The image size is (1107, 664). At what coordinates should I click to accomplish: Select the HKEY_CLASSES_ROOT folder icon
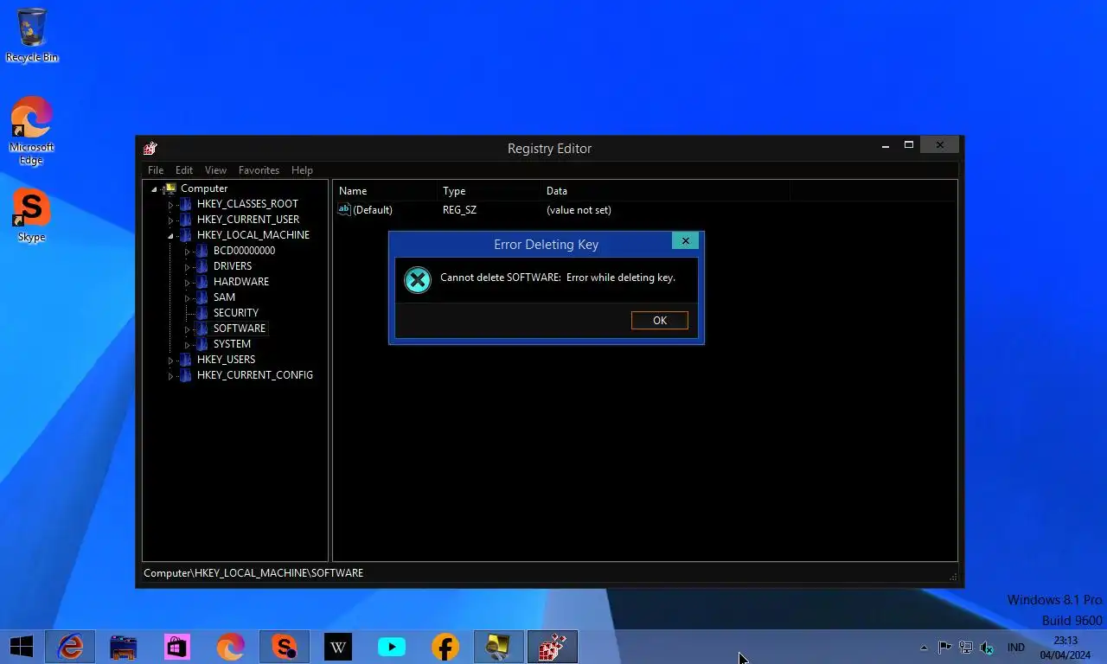pos(186,204)
